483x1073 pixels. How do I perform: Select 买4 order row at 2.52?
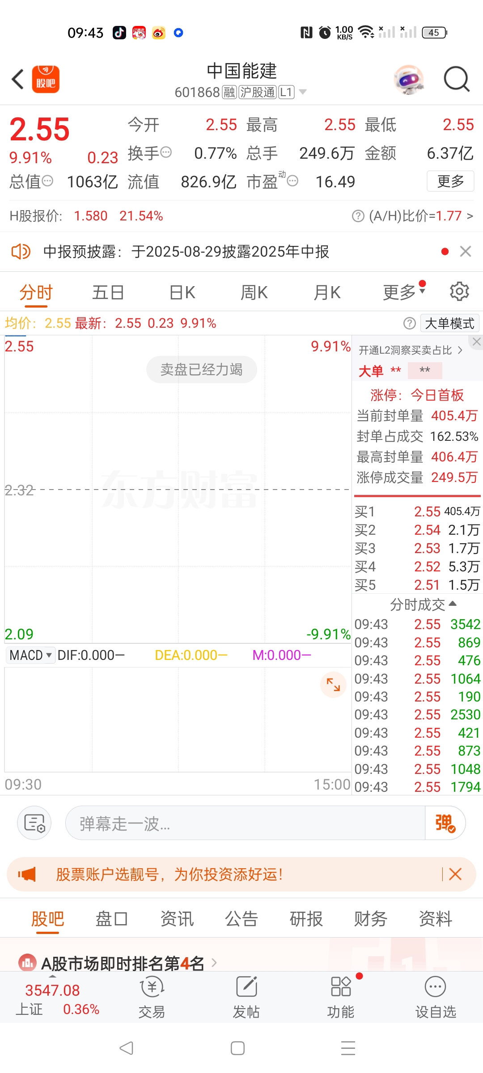click(417, 566)
